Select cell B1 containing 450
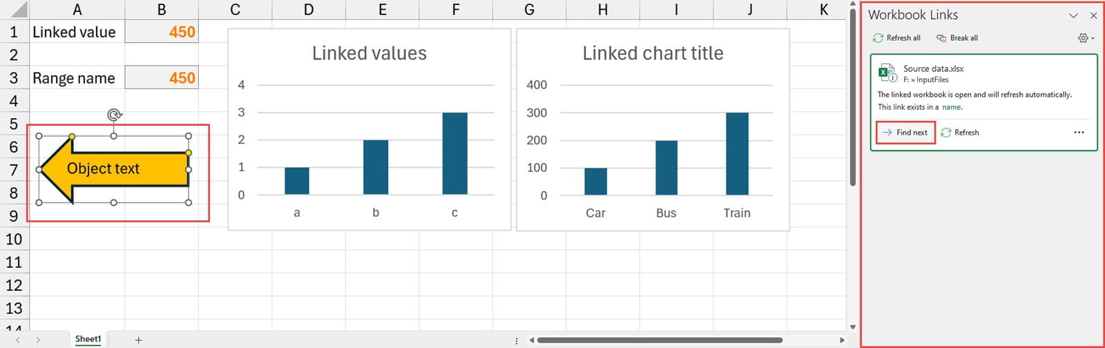 [x=162, y=32]
